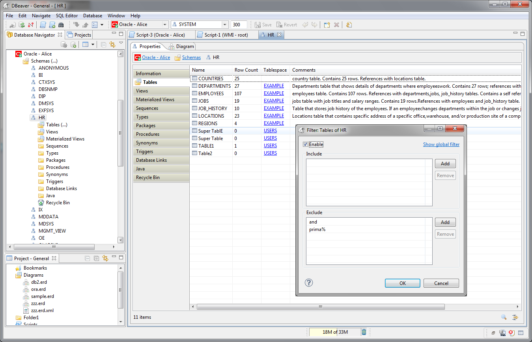Click the Link with Editor icon in Database Navigator
Viewport: 532px width, 342px height.
click(112, 44)
